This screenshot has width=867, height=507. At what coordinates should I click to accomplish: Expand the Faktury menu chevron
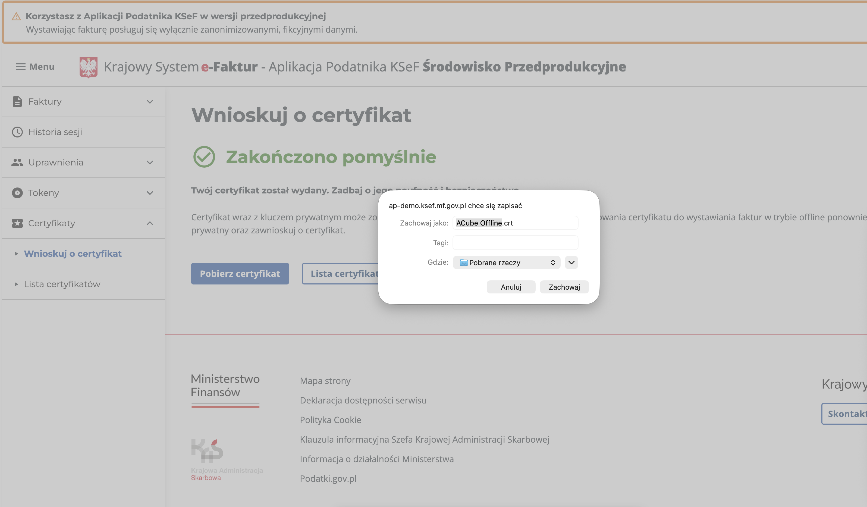coord(150,102)
